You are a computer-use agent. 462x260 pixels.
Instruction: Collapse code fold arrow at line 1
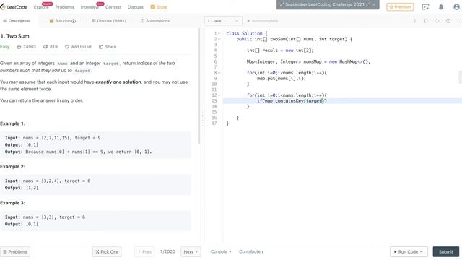[219, 34]
